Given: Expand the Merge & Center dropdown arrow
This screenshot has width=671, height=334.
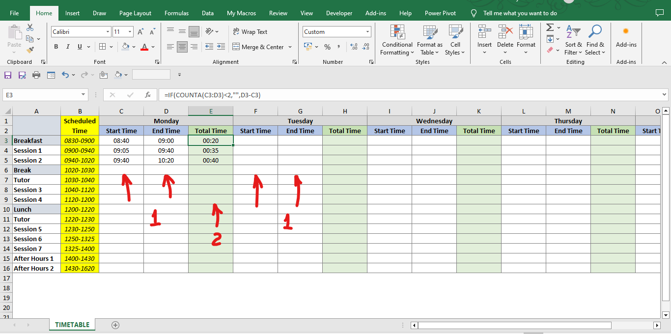Looking at the screenshot, I should click(x=290, y=47).
